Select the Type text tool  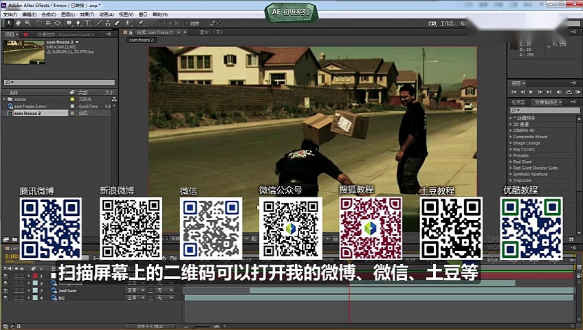tap(87, 23)
